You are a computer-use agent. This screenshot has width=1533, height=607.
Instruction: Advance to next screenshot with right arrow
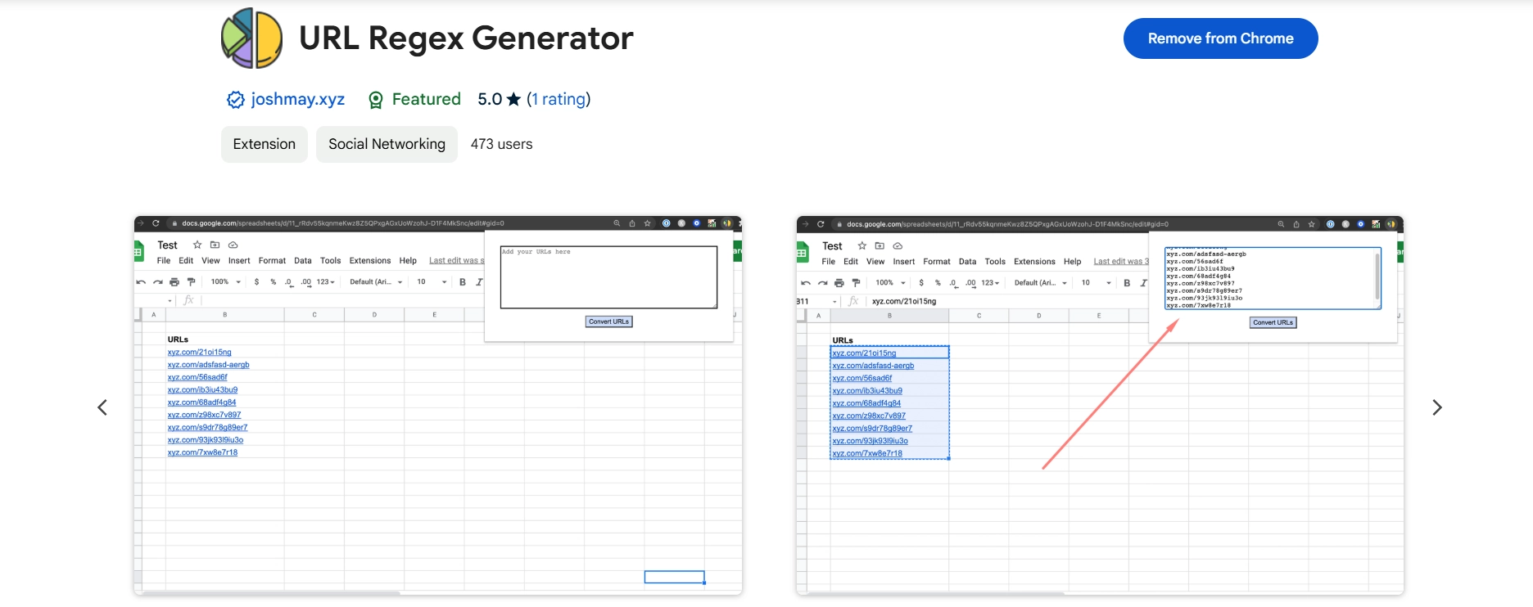coord(1436,407)
